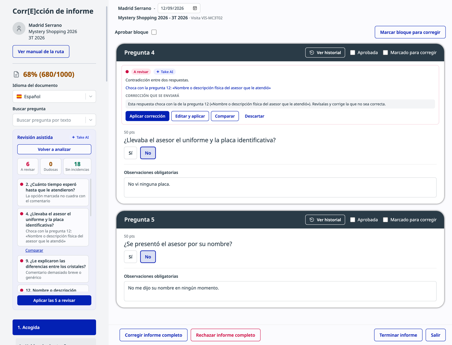Screen dimensions: 452x345
Task: Click the Spanish flag icon in language selector
Action: tap(19, 97)
